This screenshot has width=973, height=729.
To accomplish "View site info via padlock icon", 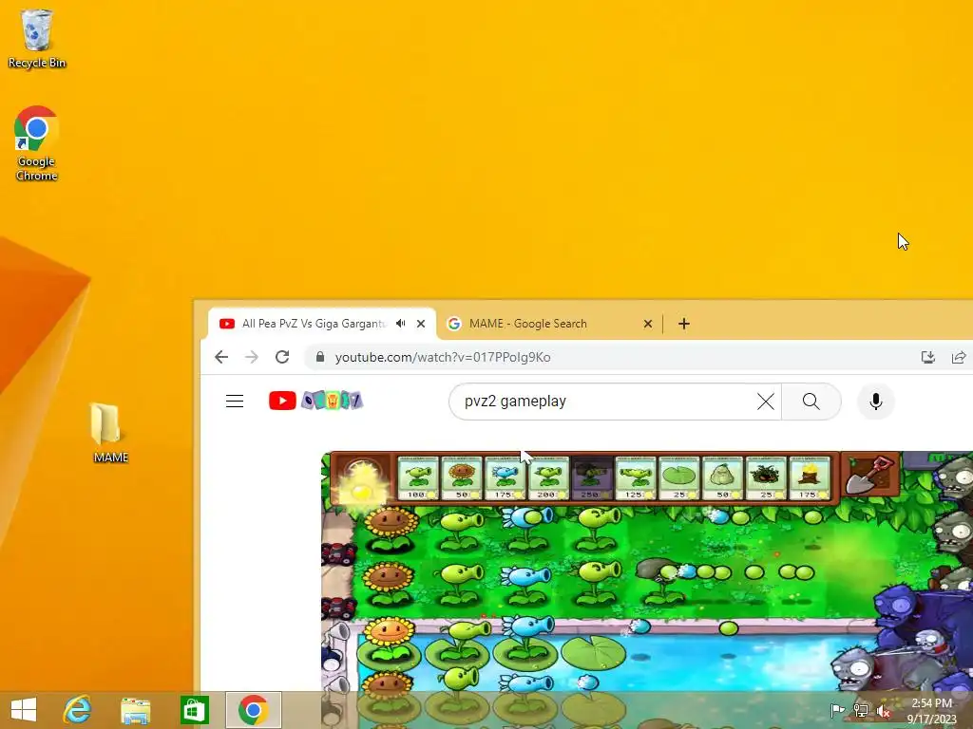I will pos(320,357).
